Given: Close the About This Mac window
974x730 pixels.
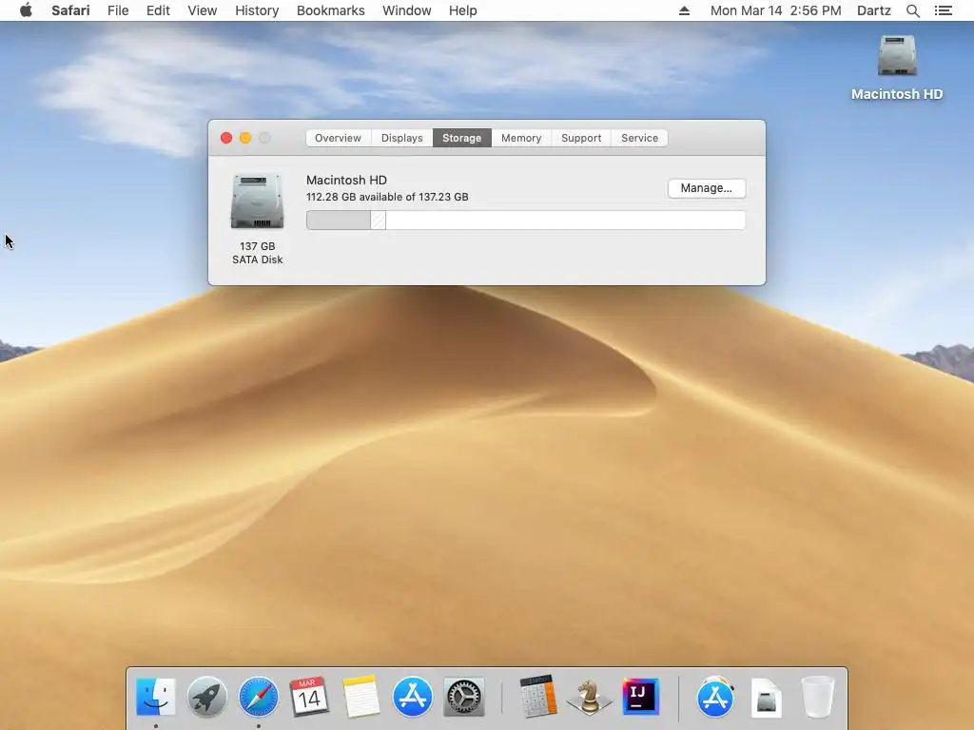Looking at the screenshot, I should pos(226,138).
